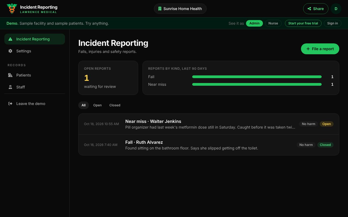348x217 pixels.
Task: Click Leave the demo
Action: pos(35,104)
